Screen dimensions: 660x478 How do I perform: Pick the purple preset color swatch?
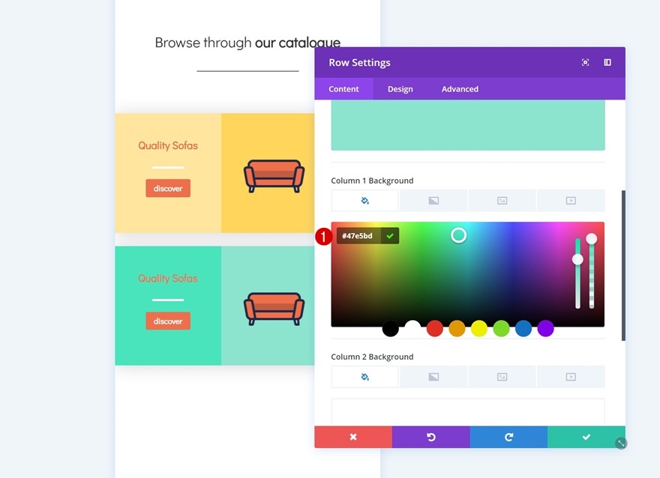pos(545,328)
